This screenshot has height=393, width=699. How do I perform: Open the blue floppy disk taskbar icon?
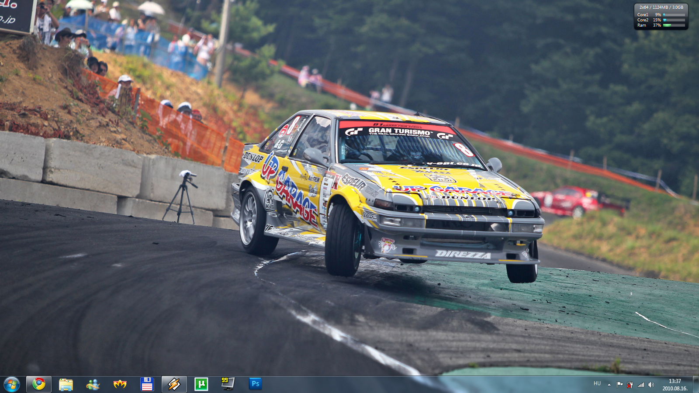(147, 384)
